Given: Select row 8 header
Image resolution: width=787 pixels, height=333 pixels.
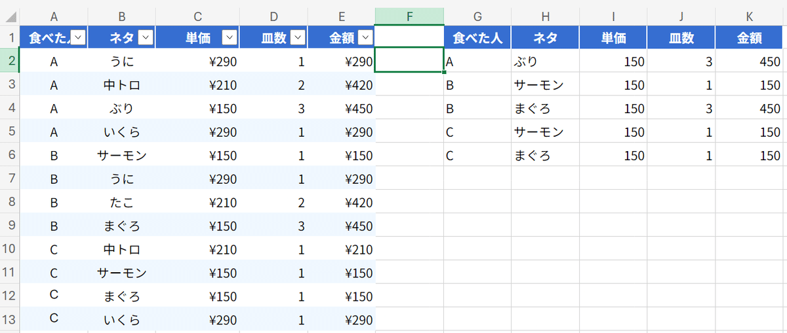Looking at the screenshot, I should coord(10,202).
